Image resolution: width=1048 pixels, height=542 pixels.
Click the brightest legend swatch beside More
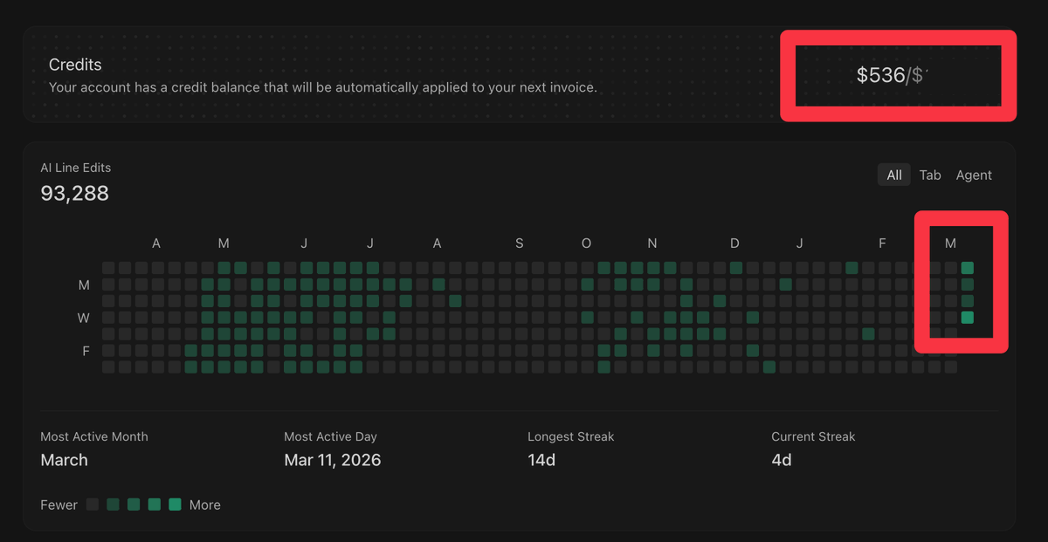point(175,504)
